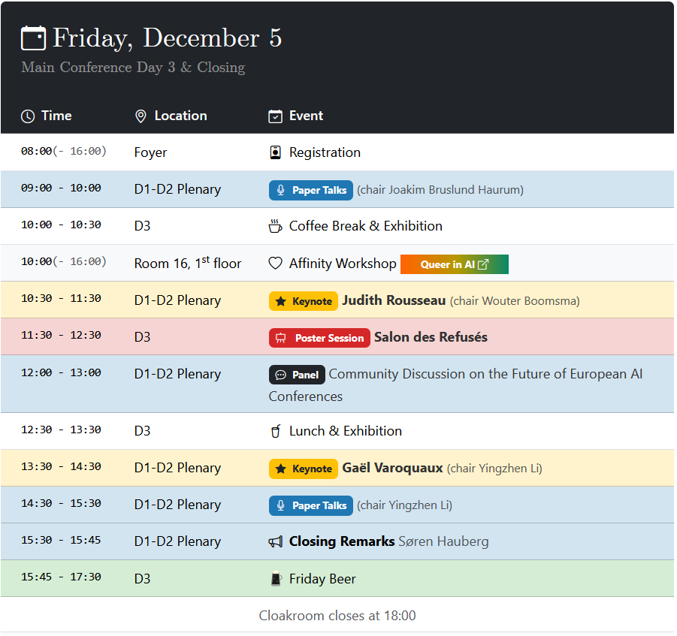Click the red Poster Session badge

[319, 338]
